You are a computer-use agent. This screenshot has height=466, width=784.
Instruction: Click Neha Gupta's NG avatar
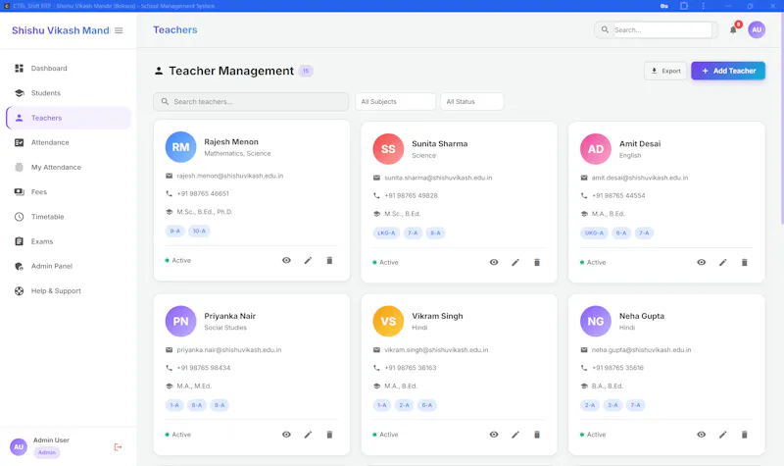click(596, 322)
